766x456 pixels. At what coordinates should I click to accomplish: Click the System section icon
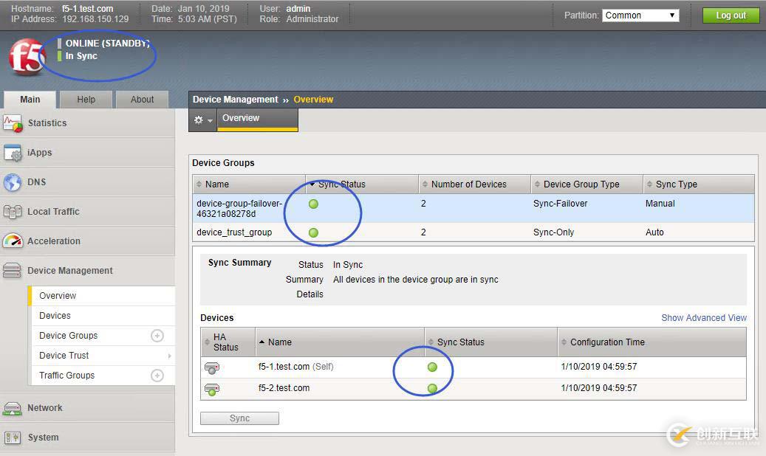(x=13, y=438)
